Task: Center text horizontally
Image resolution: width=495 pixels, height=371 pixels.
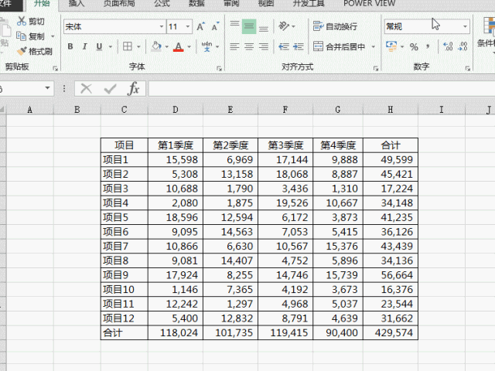Action: tap(249, 46)
